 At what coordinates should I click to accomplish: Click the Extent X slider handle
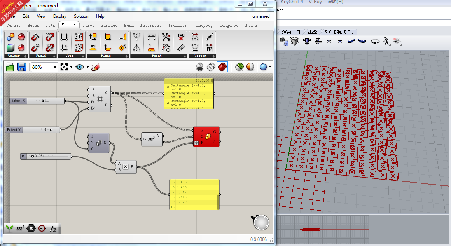click(42, 101)
